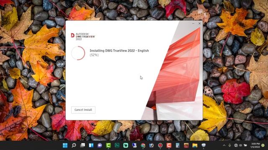Open the blue monitors app icon on the taskbar

(x=134, y=145)
